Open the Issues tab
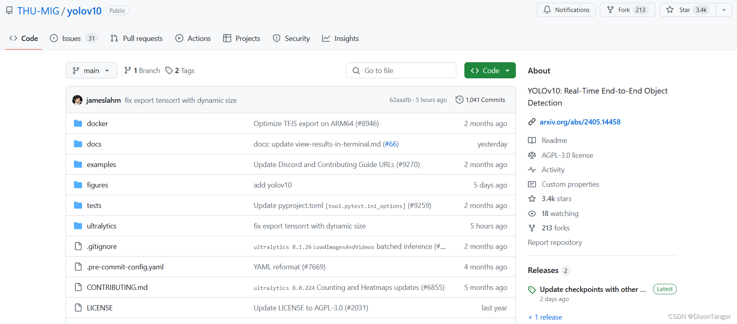Image resolution: width=737 pixels, height=324 pixels. (74, 39)
